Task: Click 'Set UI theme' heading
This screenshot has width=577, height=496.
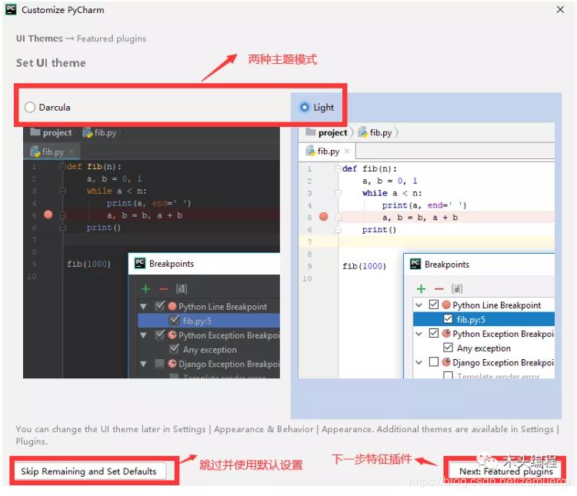Action: (51, 63)
